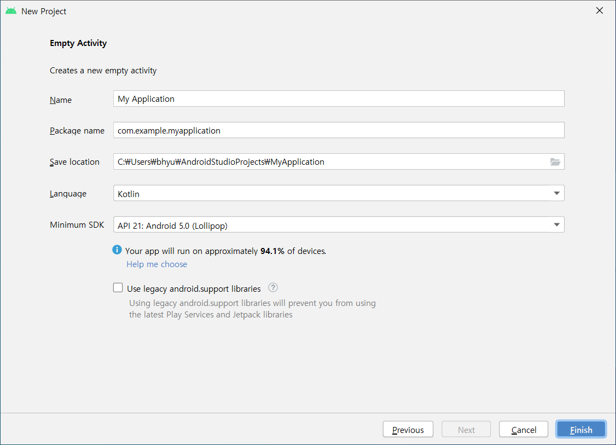Enable Use legacy android.support libraries checkbox
Viewport: 616px width, 445px height.
[118, 288]
